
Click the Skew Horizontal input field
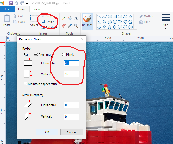[71, 105]
